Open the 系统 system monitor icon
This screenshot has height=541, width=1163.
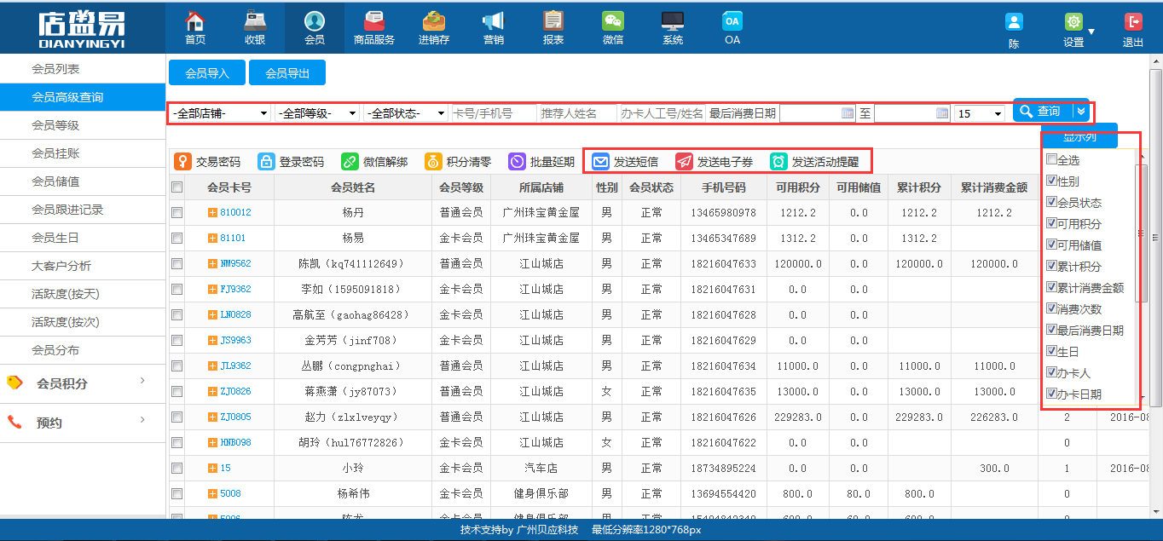pyautogui.click(x=672, y=21)
